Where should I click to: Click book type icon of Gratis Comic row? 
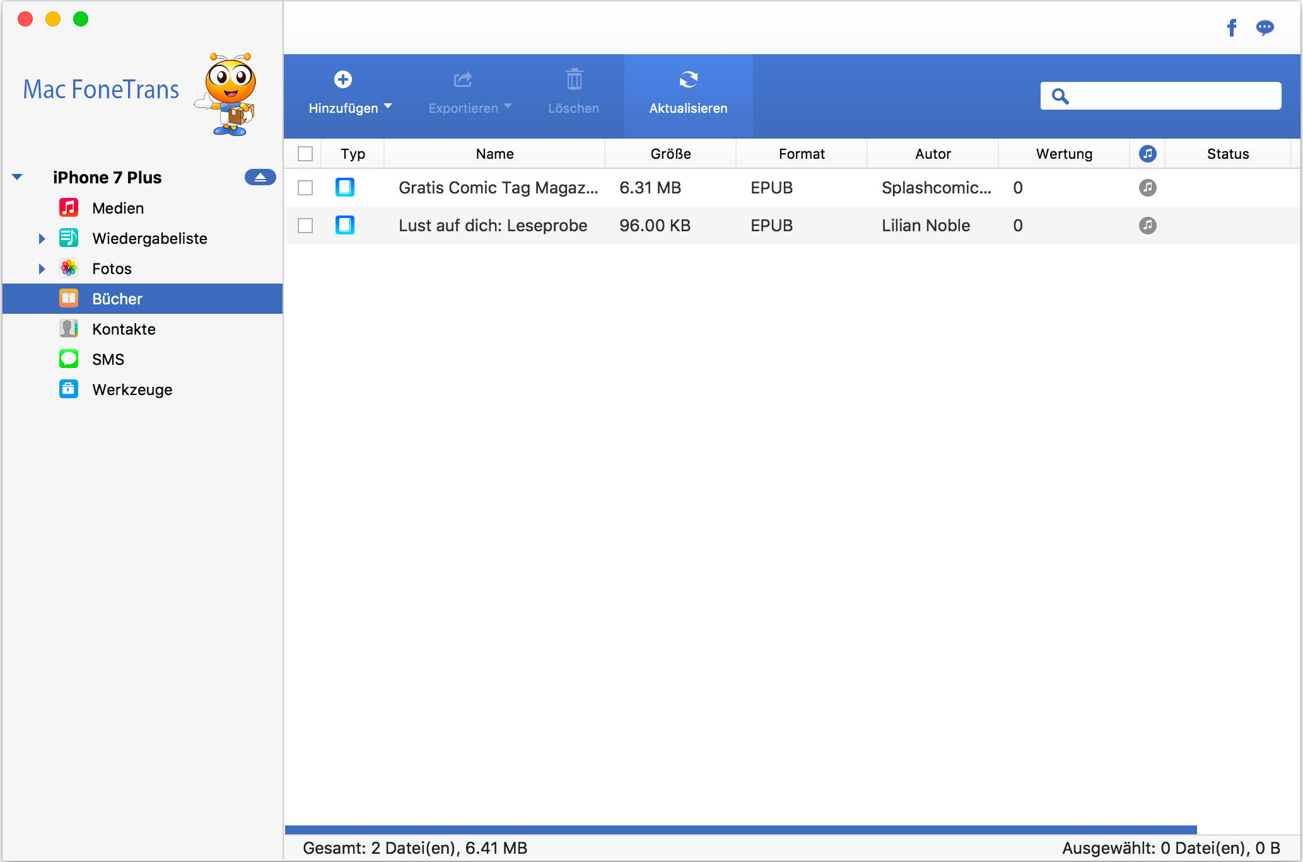pos(345,187)
